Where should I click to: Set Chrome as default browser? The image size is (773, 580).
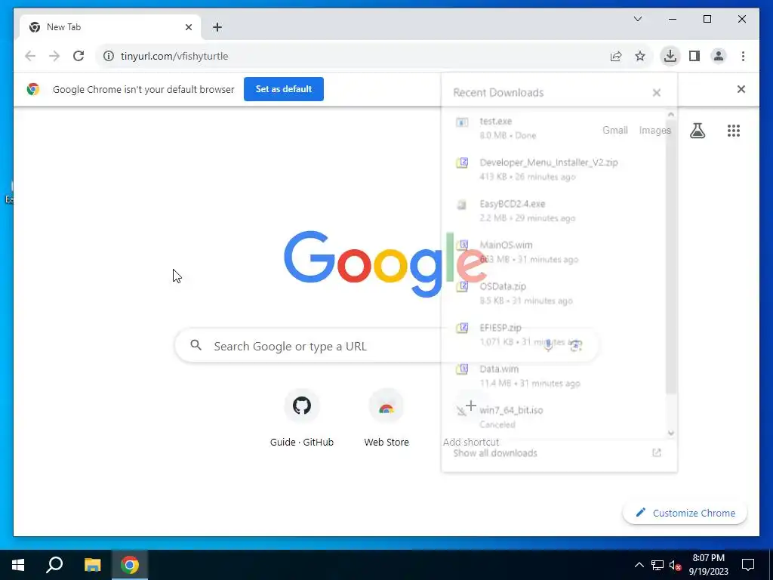(x=284, y=89)
